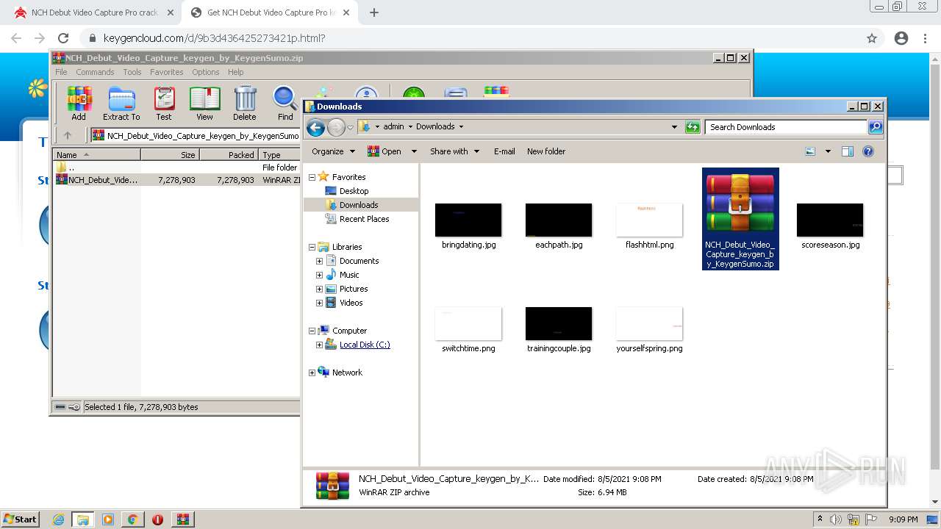The width and height of the screenshot is (941, 529).
Task: Open the WinRAR Favorites menu
Action: point(167,72)
